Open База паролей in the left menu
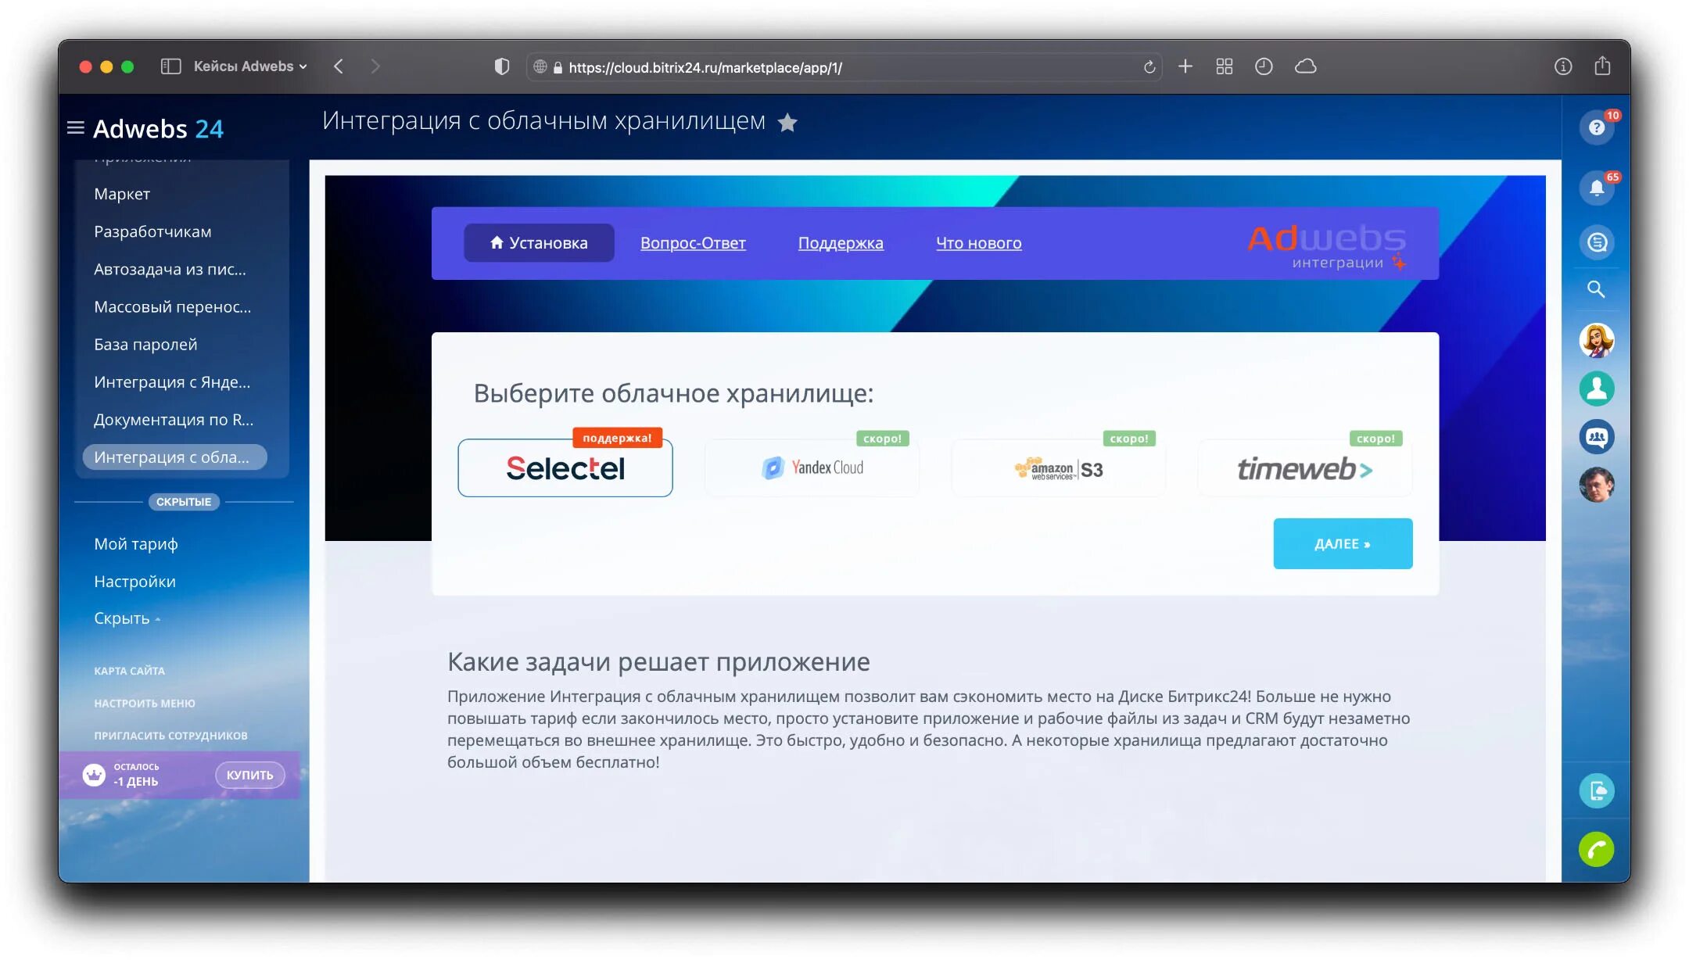 pyautogui.click(x=145, y=344)
